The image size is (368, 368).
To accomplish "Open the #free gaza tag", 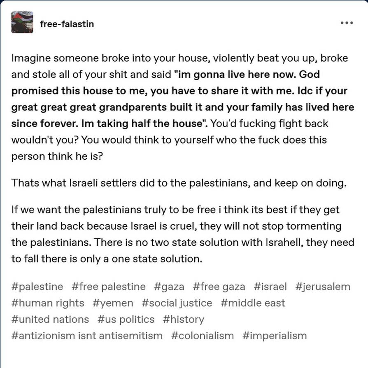I will 219,286.
